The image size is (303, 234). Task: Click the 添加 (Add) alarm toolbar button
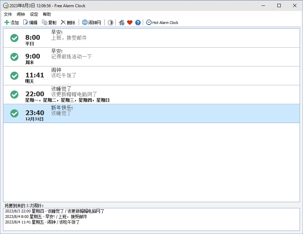12,23
